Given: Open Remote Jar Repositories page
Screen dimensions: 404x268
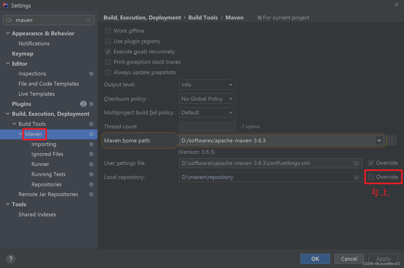Looking at the screenshot, I should point(48,194).
